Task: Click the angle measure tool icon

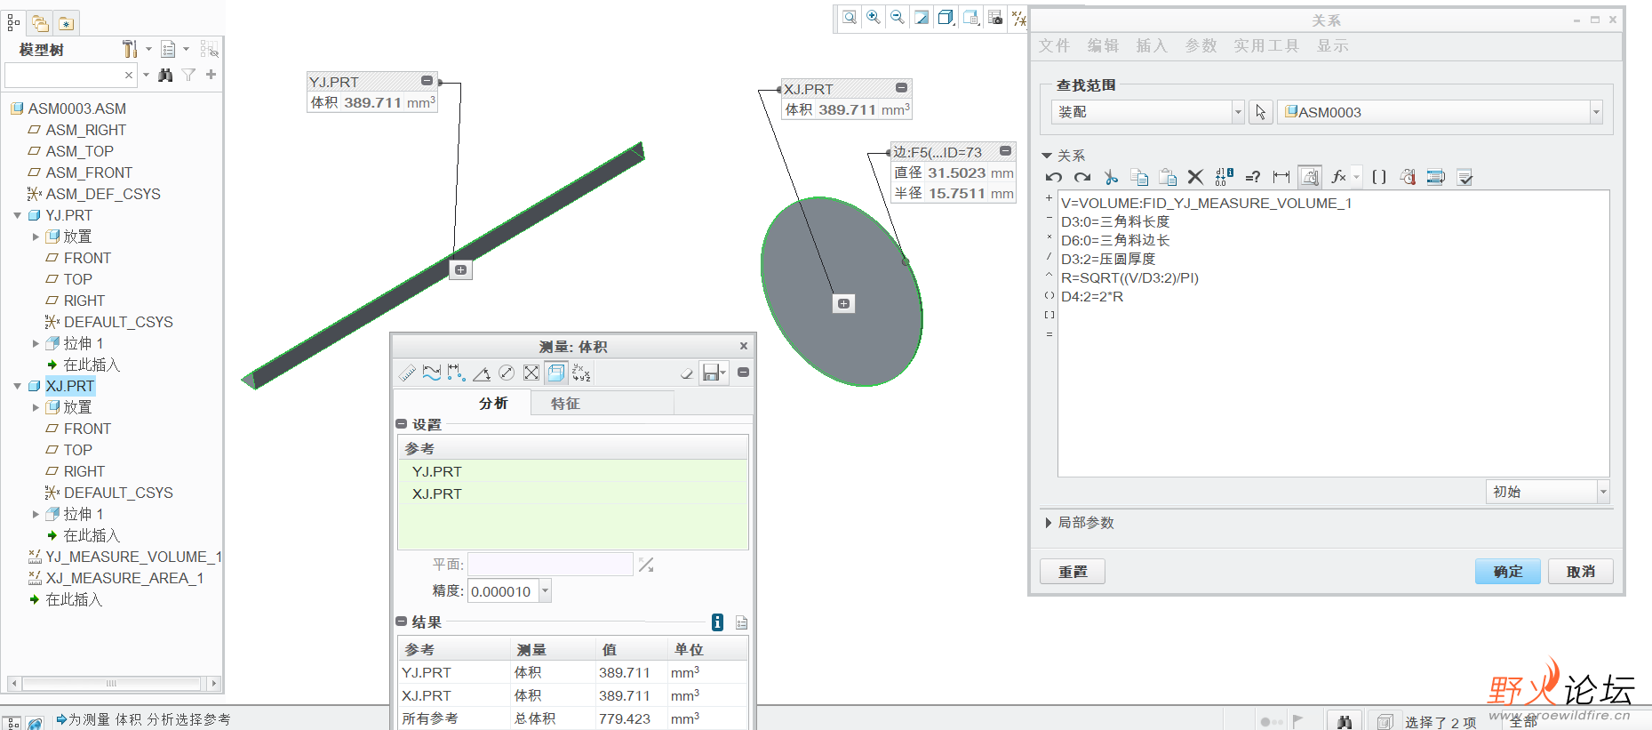Action: [x=482, y=373]
